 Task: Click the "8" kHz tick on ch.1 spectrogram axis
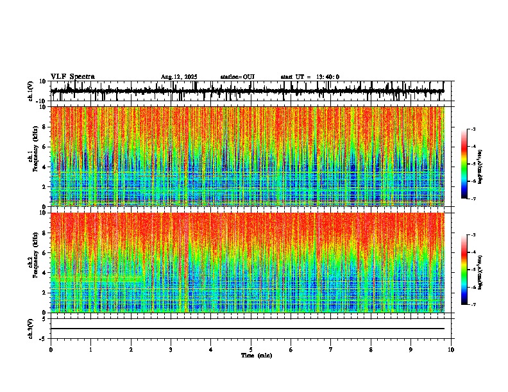(45, 127)
